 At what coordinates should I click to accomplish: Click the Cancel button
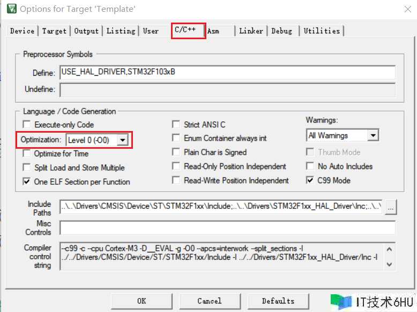[209, 301]
